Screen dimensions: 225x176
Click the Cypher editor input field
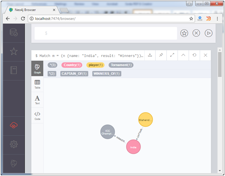[106, 33]
